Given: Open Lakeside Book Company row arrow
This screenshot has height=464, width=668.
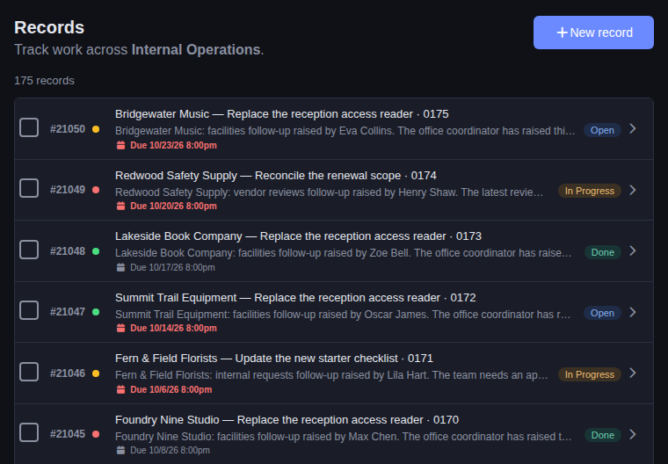Looking at the screenshot, I should (x=633, y=251).
